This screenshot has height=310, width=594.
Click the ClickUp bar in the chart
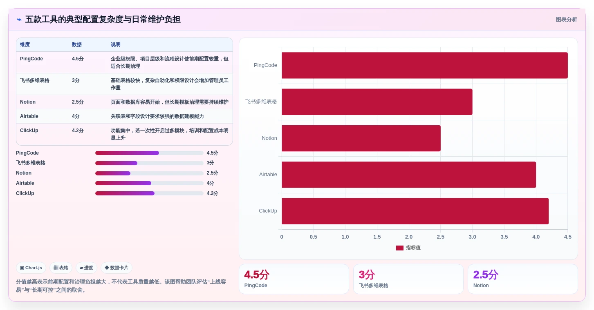point(415,211)
